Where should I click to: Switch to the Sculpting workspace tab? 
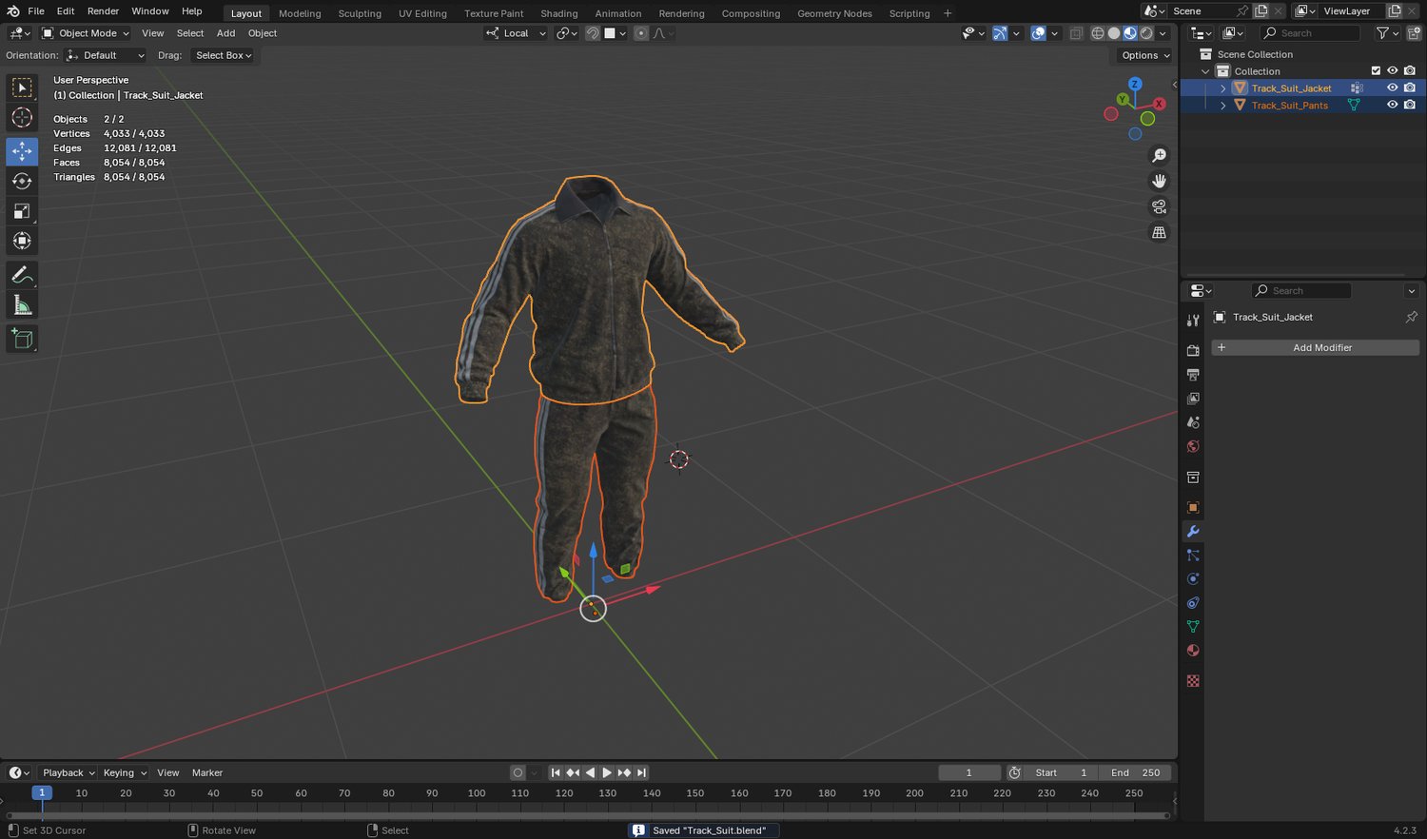click(x=359, y=13)
